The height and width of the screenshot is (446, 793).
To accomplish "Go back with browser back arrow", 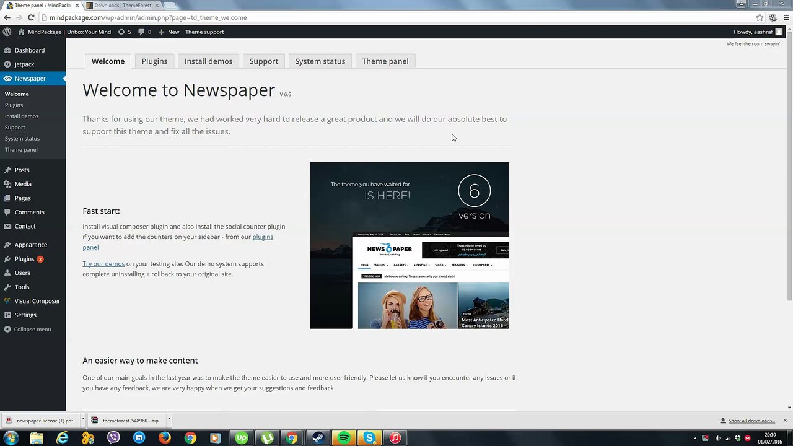I will tap(7, 17).
